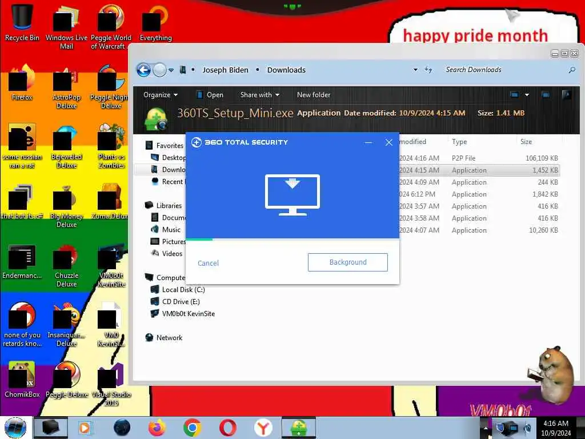Close the 360 Total Security installer

[388, 142]
